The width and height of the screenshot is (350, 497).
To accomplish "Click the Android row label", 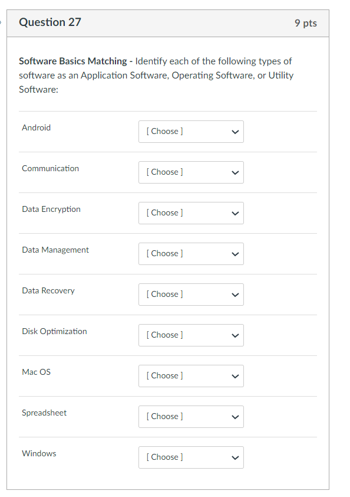I will click(36, 127).
